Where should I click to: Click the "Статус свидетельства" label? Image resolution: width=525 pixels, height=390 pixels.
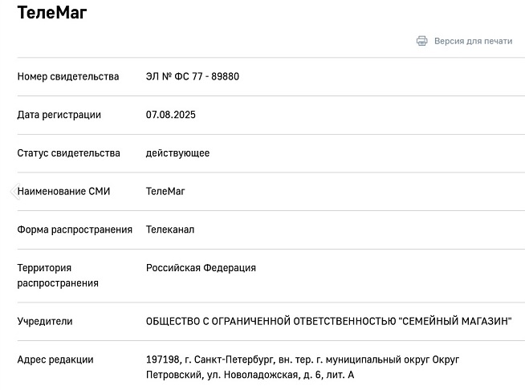coord(69,153)
